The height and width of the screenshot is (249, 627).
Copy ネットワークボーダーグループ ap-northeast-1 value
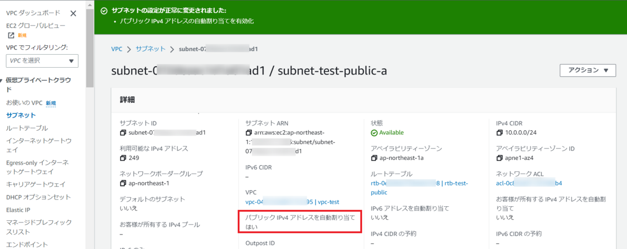tap(123, 183)
